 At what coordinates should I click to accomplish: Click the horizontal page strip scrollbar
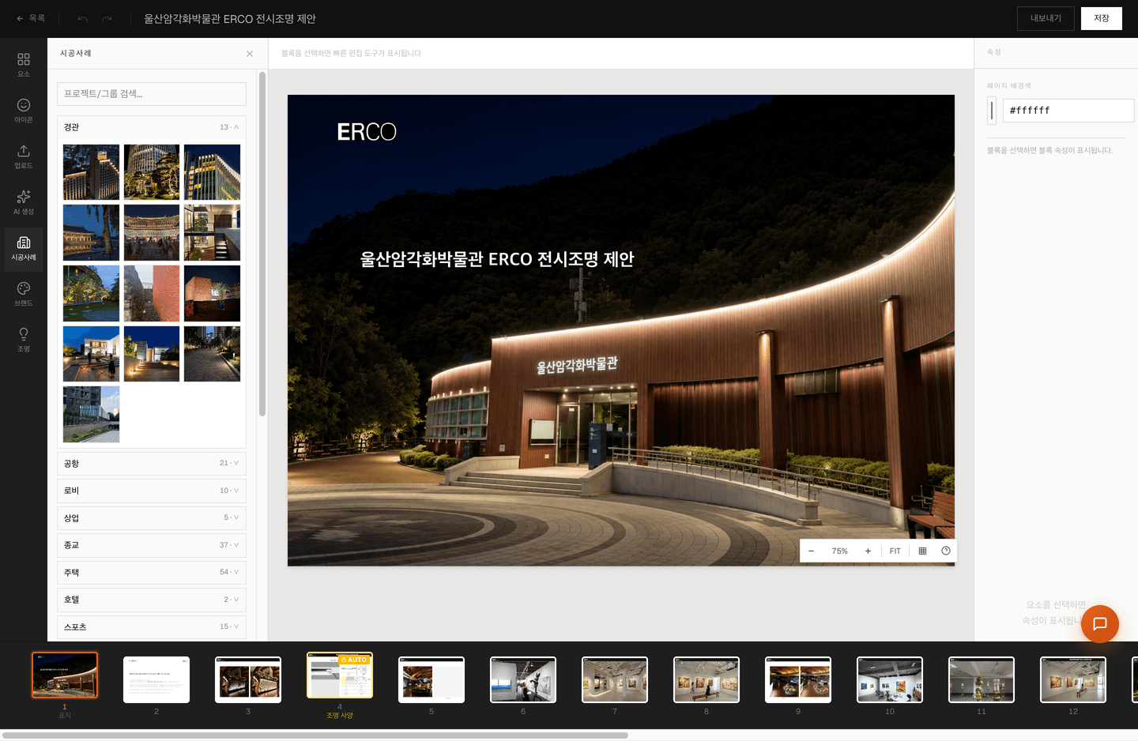[315, 735]
